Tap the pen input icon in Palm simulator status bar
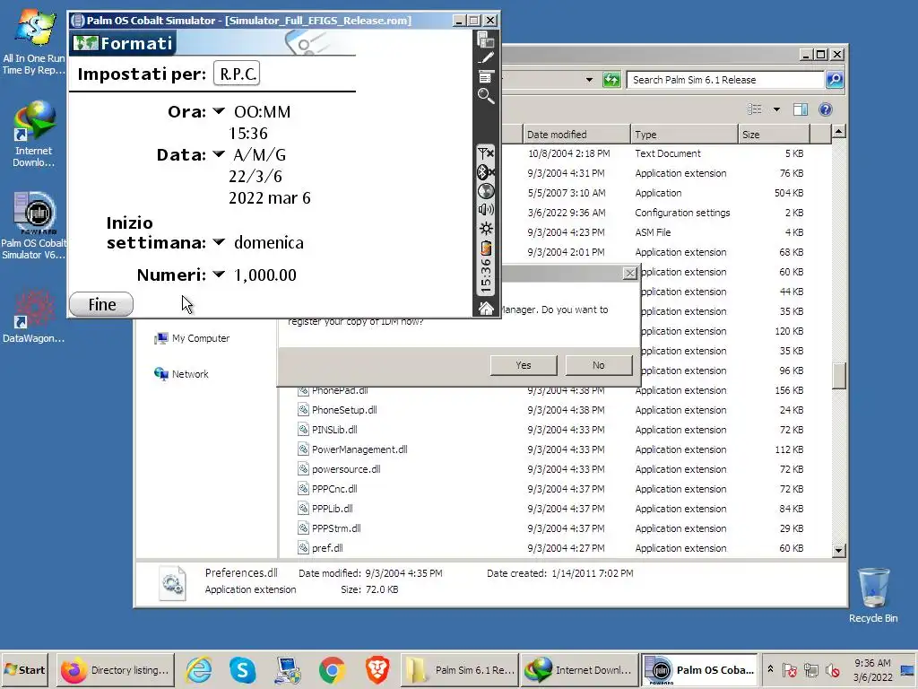The image size is (918, 689). pyautogui.click(x=485, y=58)
